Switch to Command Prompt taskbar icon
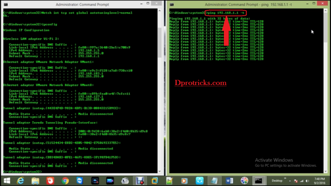331x186 pixels. [x=259, y=181]
